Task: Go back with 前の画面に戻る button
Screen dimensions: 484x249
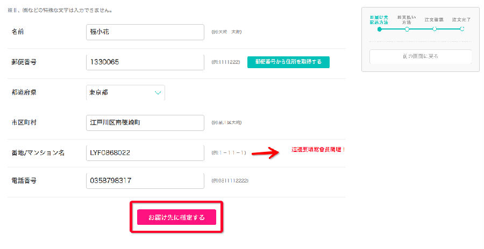Action: [x=421, y=56]
